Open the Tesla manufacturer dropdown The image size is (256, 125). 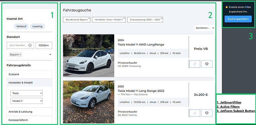point(27,93)
